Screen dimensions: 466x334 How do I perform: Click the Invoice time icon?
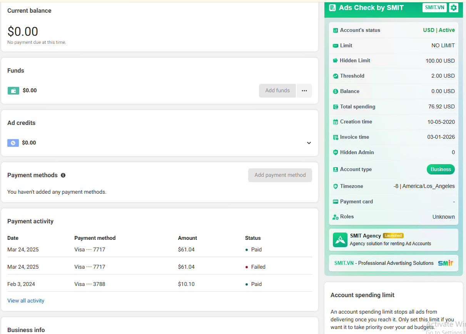click(336, 137)
